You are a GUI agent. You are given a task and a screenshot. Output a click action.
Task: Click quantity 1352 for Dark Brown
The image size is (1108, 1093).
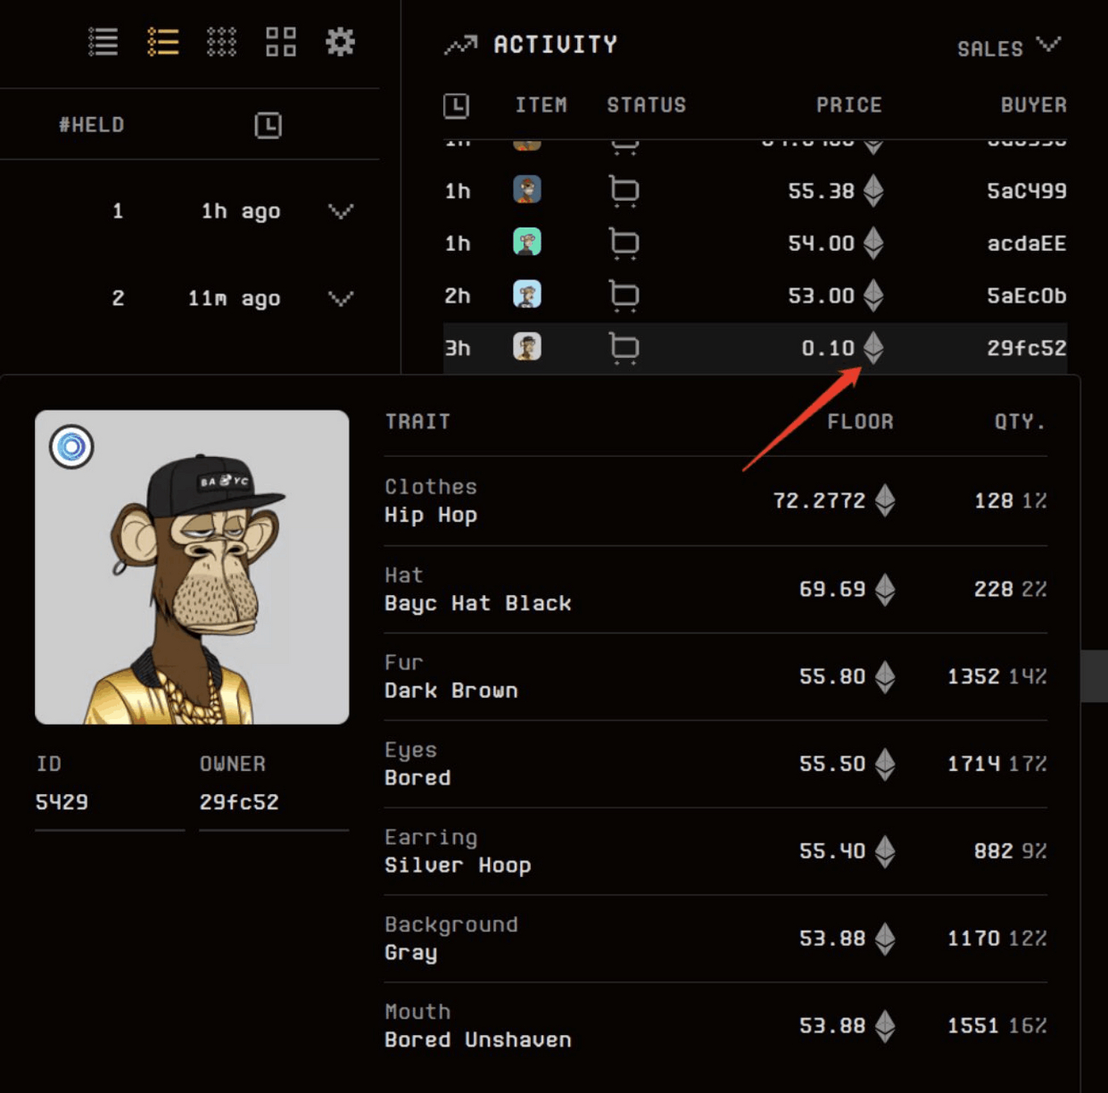click(973, 676)
